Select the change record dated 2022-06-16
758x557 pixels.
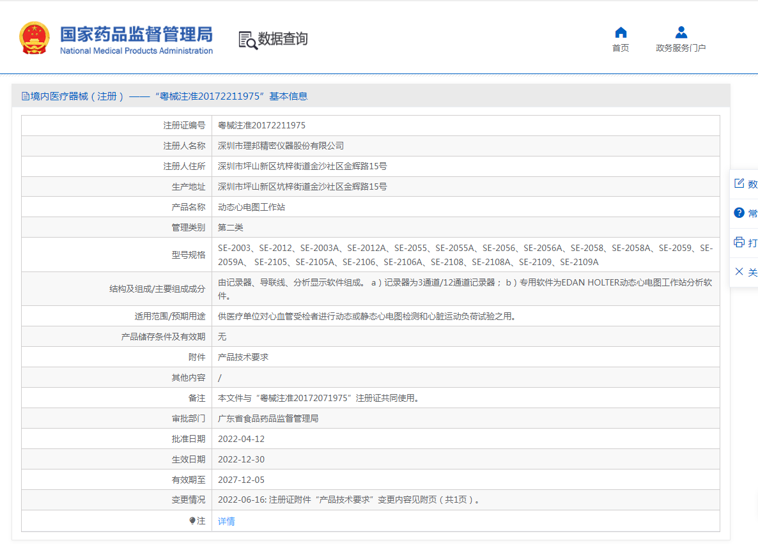click(349, 500)
